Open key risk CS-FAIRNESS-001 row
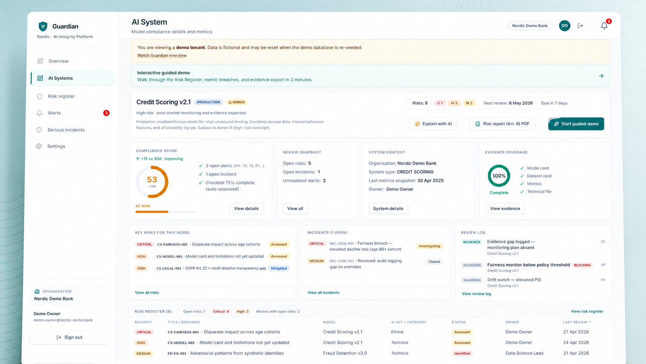 point(212,244)
